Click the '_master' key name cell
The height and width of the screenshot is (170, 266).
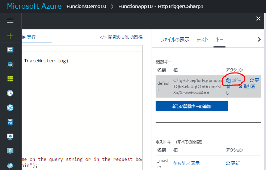(x=163, y=163)
